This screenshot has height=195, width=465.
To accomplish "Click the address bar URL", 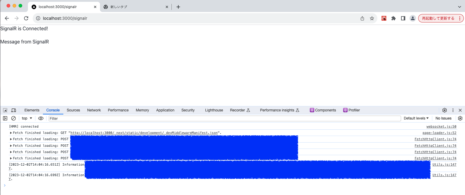I will click(x=65, y=18).
